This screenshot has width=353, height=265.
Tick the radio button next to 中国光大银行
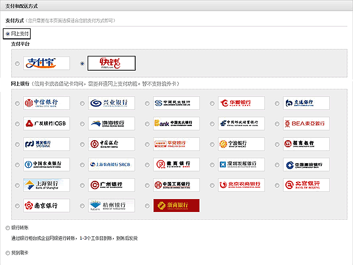(x=147, y=124)
